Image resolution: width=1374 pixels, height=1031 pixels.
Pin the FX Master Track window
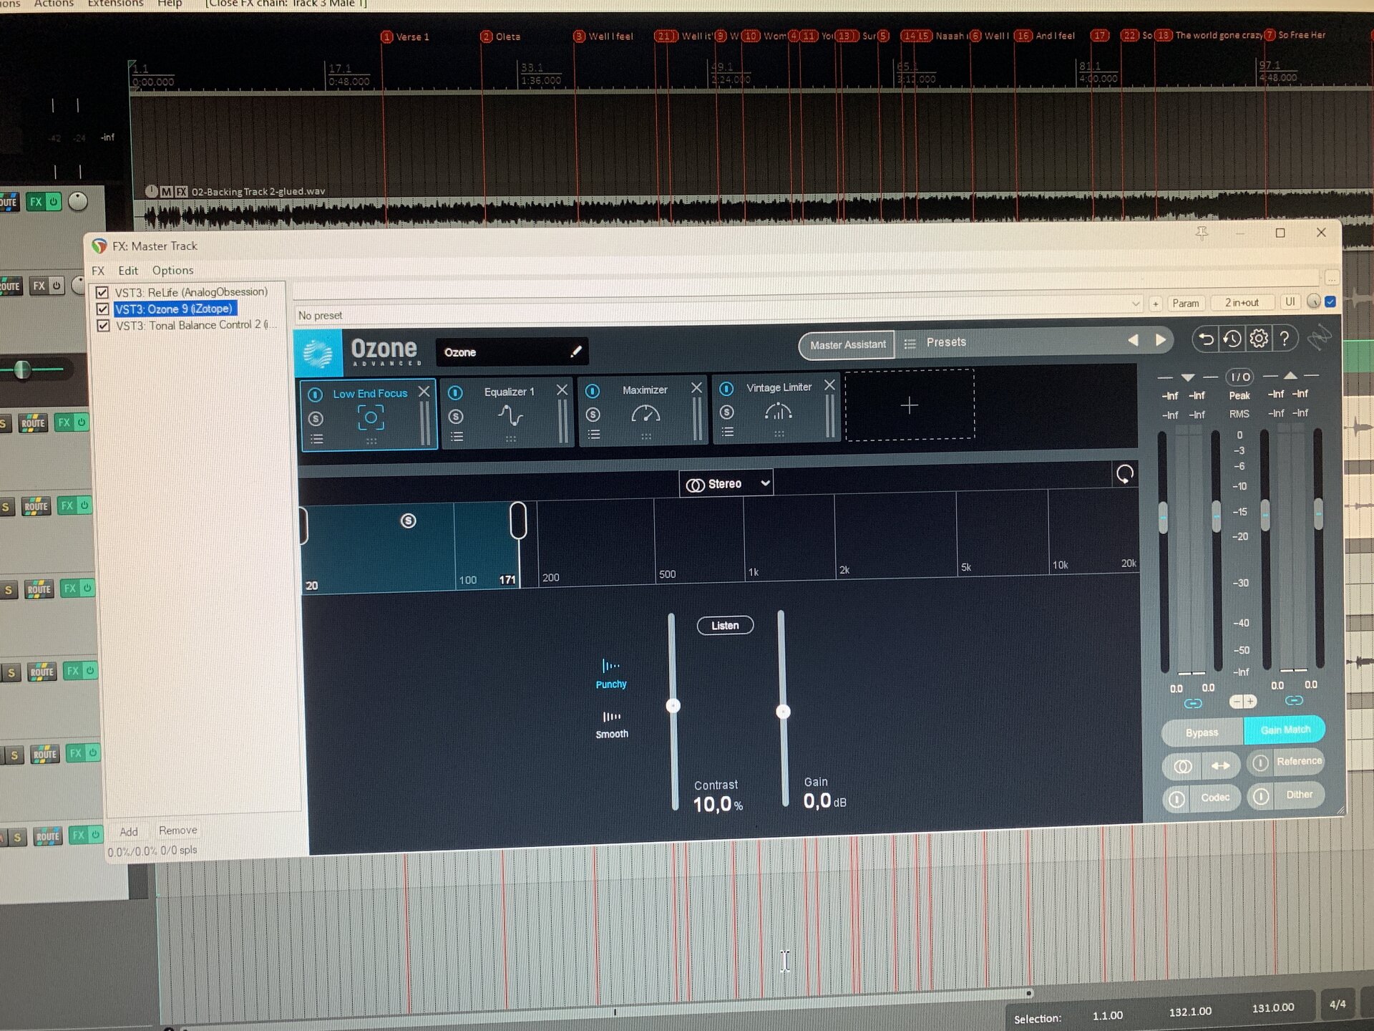click(1202, 233)
